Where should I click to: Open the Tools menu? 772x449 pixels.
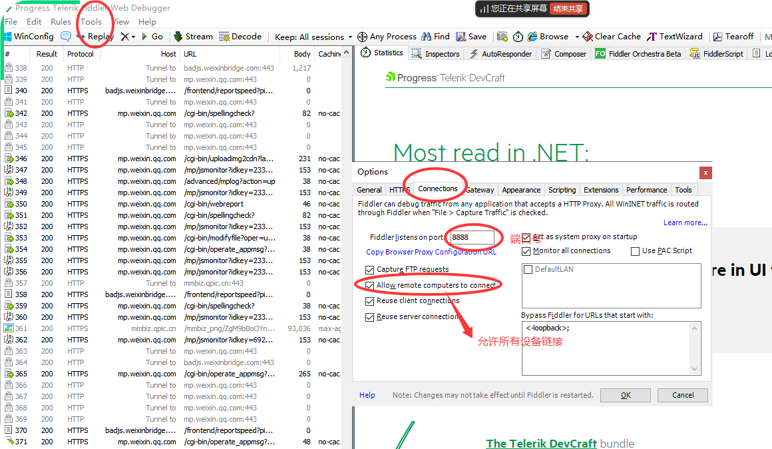point(91,22)
